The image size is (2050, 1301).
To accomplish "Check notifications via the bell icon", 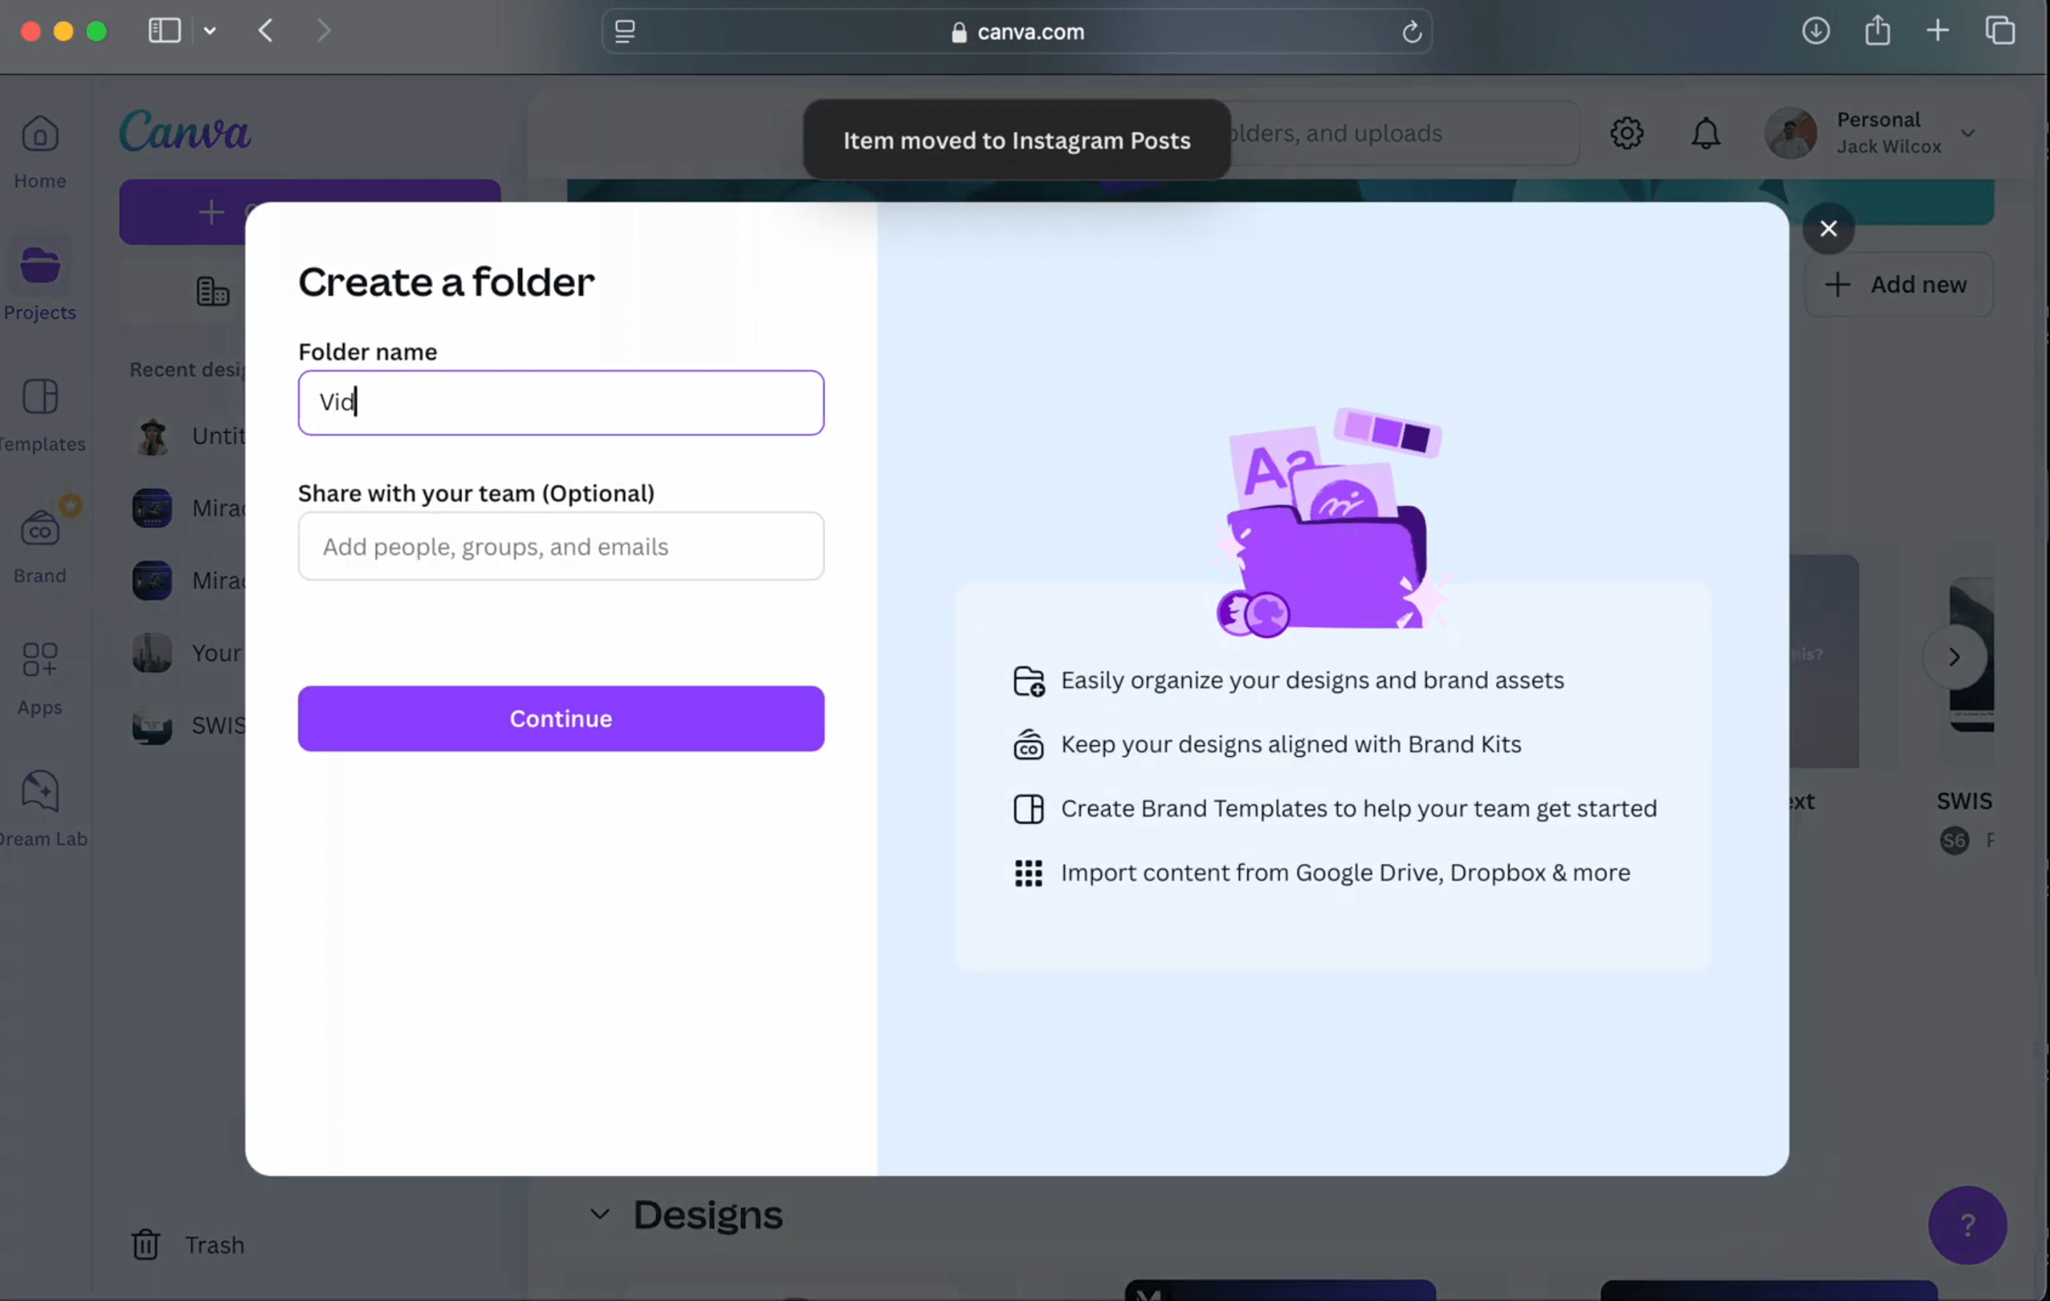I will (1705, 134).
